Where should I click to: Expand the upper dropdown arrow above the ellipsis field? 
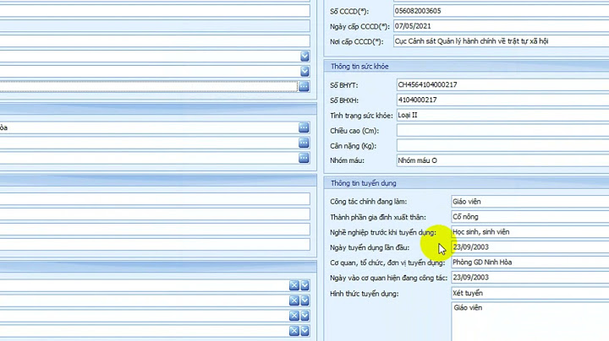[304, 57]
